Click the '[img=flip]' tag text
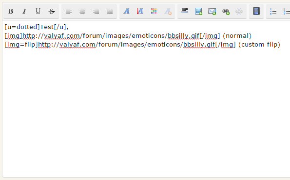This screenshot has height=180, width=290. (21, 45)
